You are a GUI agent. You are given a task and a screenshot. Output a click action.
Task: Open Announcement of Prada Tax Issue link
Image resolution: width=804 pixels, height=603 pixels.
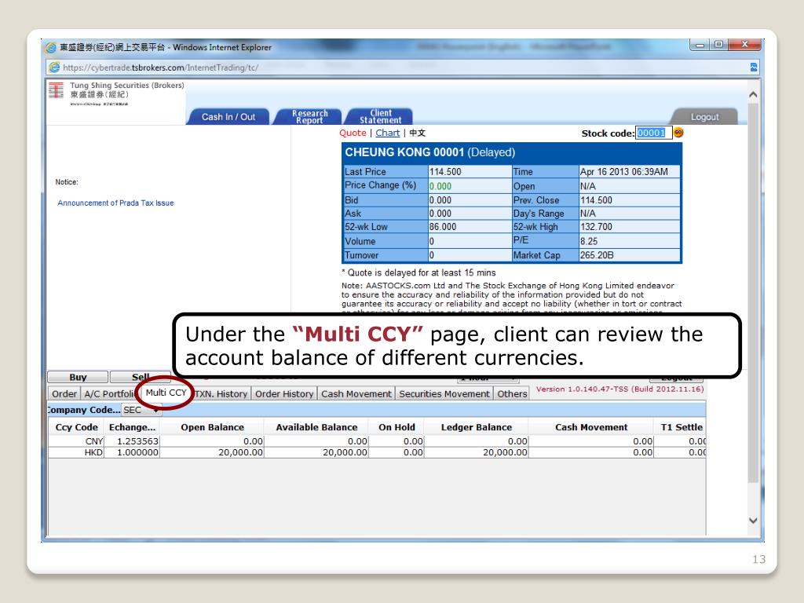click(x=115, y=203)
